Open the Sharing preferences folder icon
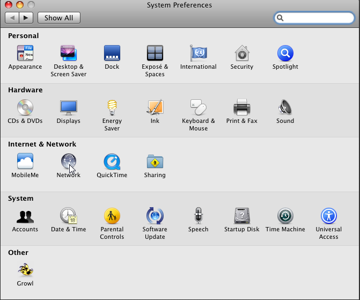 pyautogui.click(x=155, y=162)
